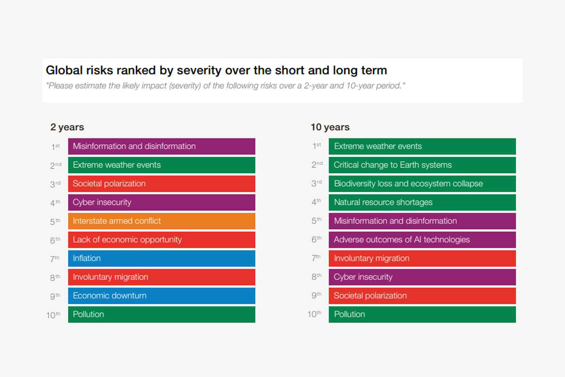The width and height of the screenshot is (565, 377).
Task: Click Involuntary migration in the 10 years list
Action: point(422,258)
